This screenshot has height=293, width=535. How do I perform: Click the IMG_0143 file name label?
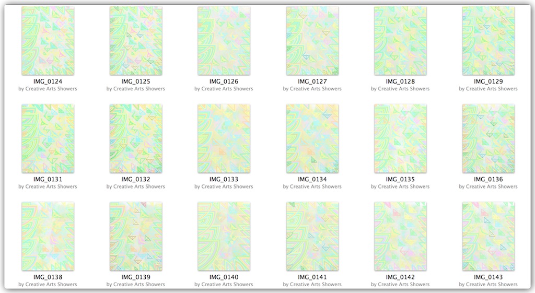coord(489,277)
